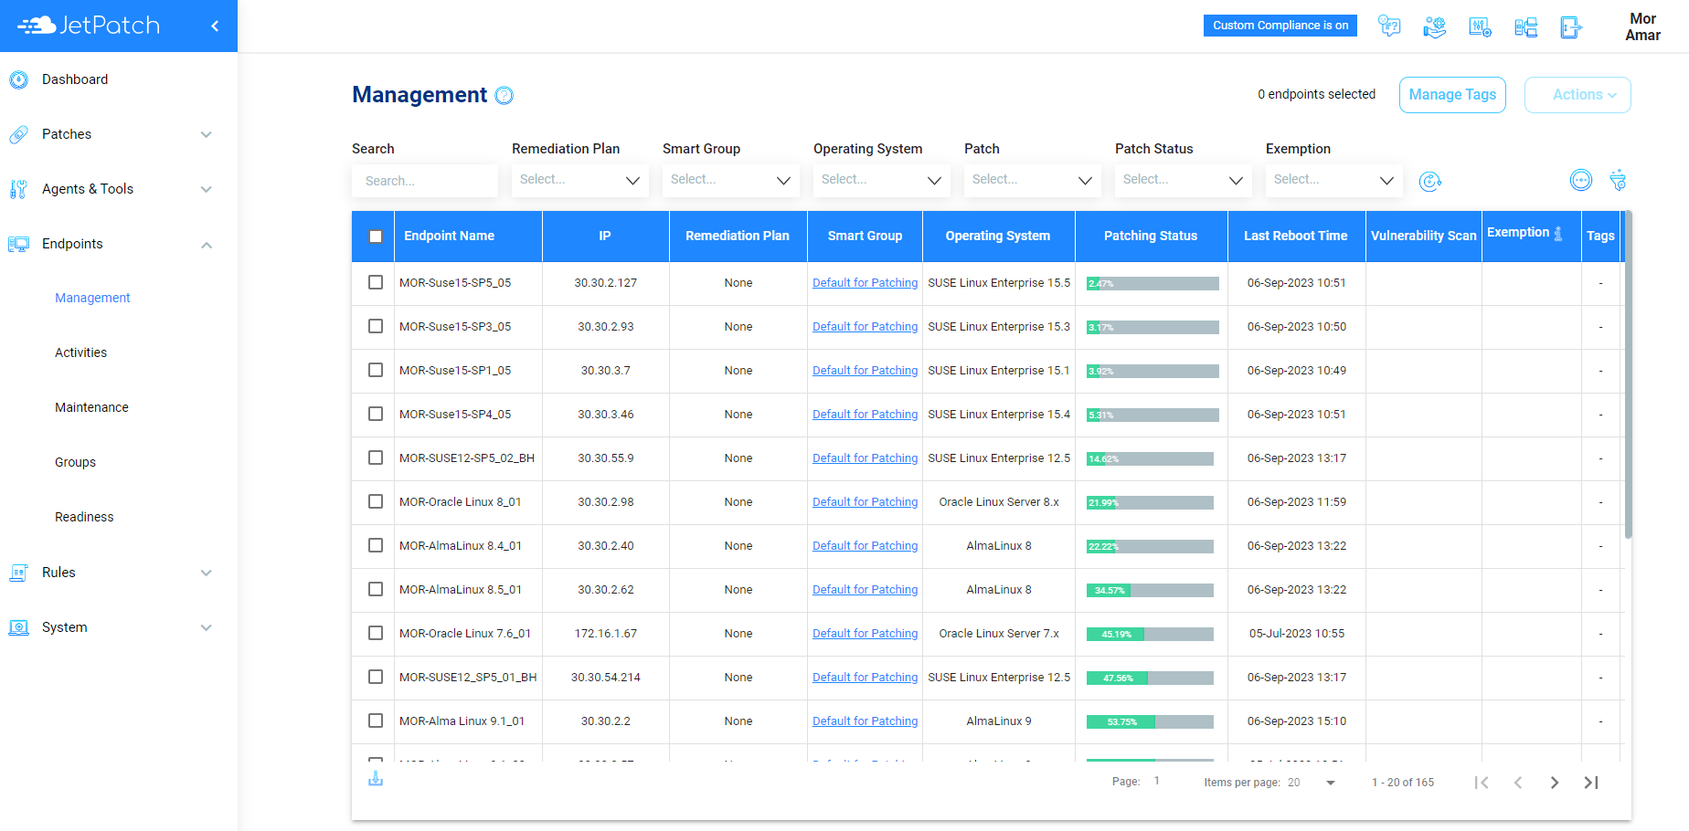Open Default for Patching link for MOR-Alma Linux 9.1_01
This screenshot has height=831, width=1689.
click(x=865, y=721)
